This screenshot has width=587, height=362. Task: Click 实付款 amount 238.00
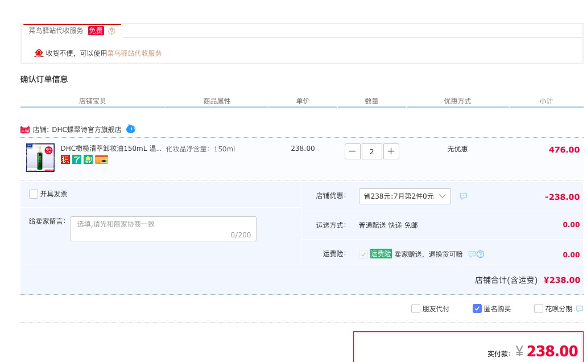(552, 351)
